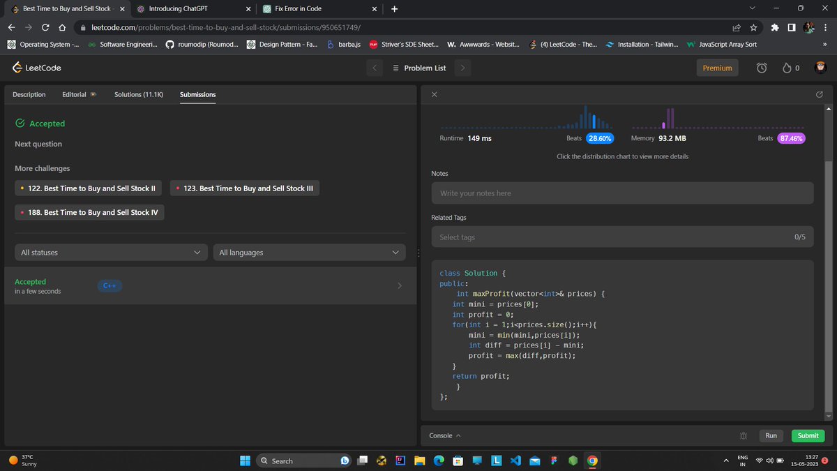Go back in browser history
The height and width of the screenshot is (471, 837).
[x=12, y=28]
